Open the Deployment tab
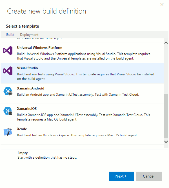169x188 pixels. click(29, 35)
